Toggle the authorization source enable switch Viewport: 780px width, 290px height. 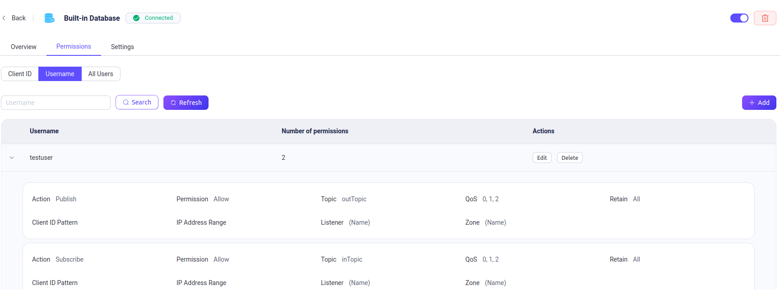tap(739, 18)
